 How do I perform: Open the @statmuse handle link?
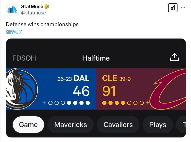(33, 13)
